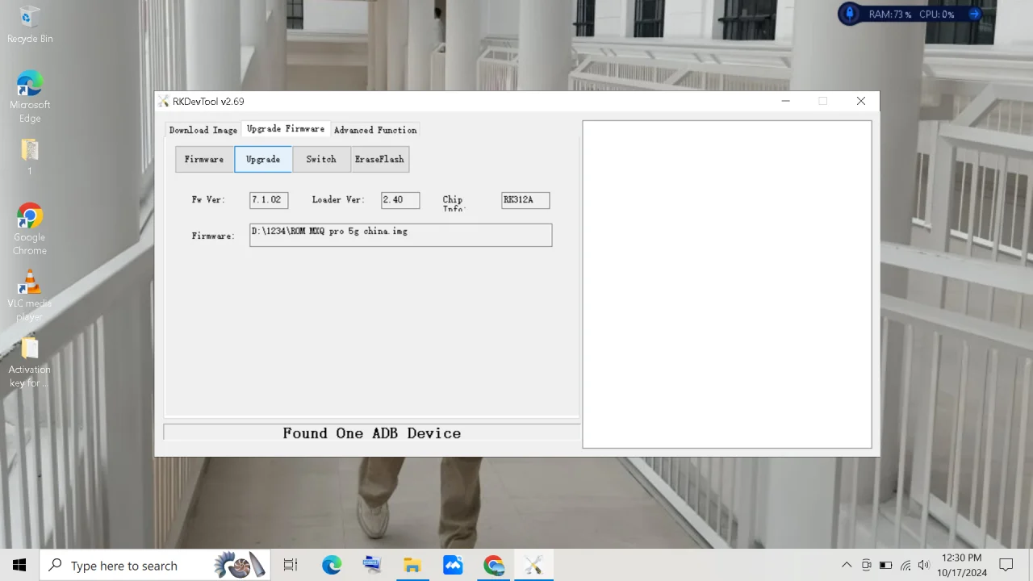Viewport: 1033px width, 581px height.
Task: Click the Fw Ver: label
Action: click(x=208, y=199)
